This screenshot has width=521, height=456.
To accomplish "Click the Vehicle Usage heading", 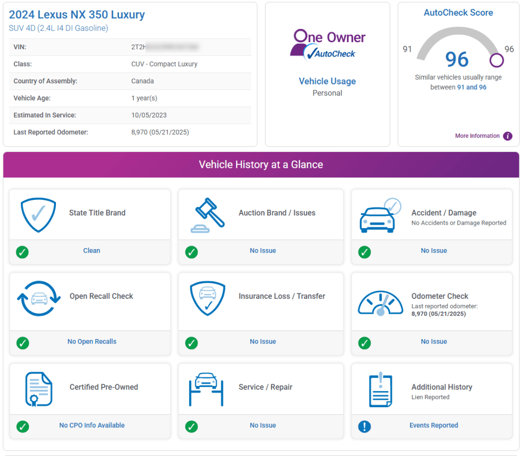I will tap(327, 81).
